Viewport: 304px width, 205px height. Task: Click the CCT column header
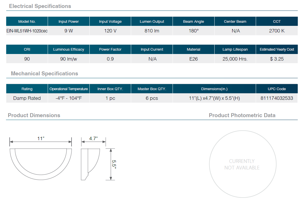277,21
